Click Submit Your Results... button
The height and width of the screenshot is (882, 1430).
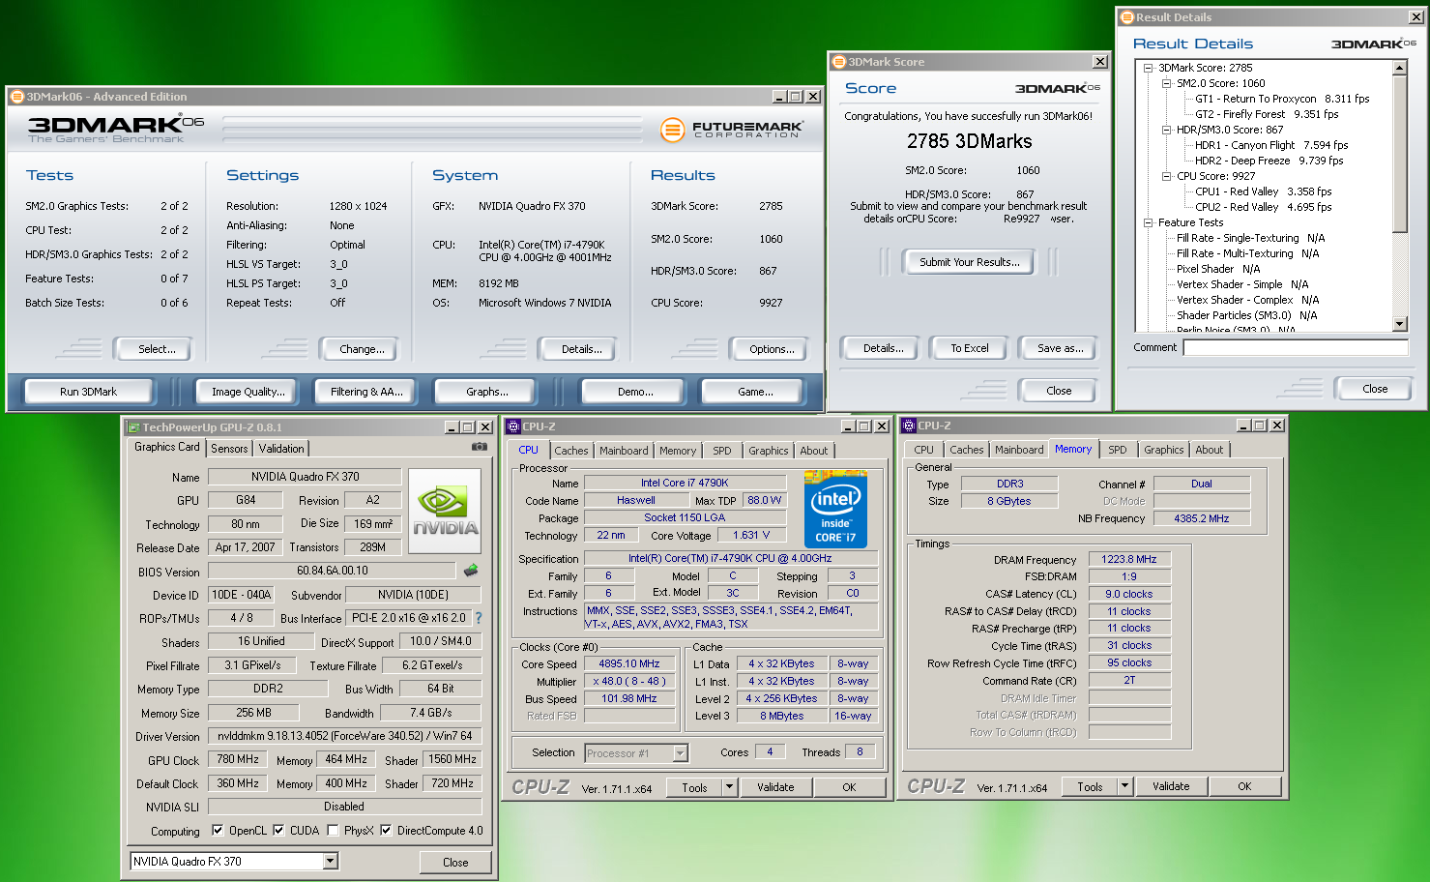pos(970,262)
